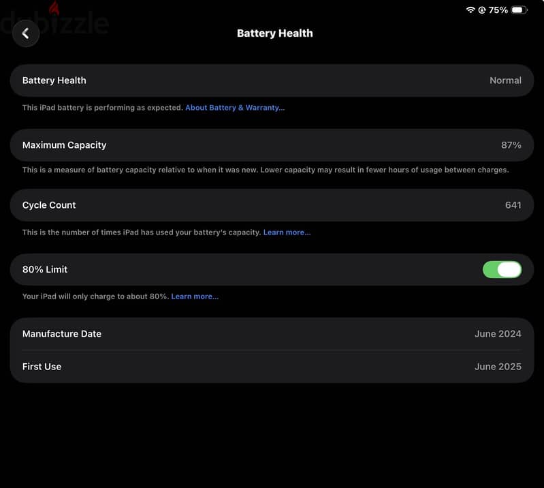Turn off the 80% Limit switch
The height and width of the screenshot is (488, 544).
pyautogui.click(x=502, y=269)
